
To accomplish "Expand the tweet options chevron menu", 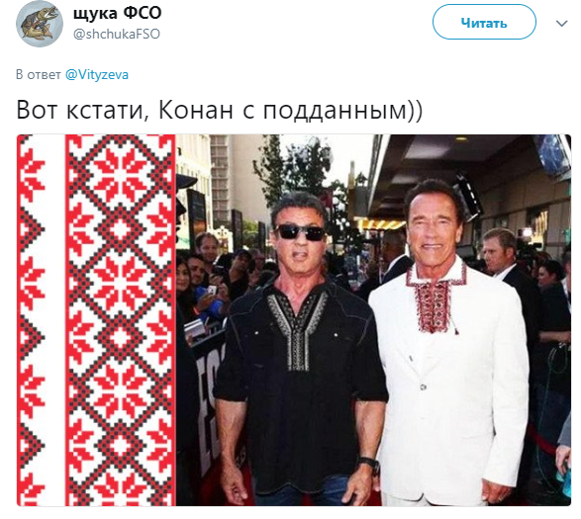I will tap(562, 24).
